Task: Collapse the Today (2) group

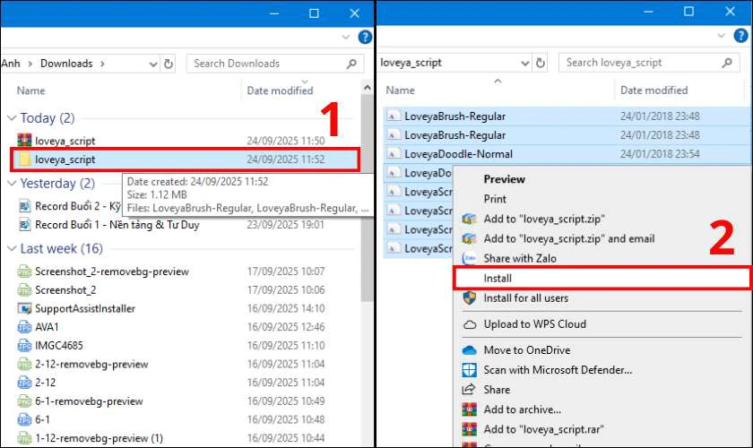Action: point(12,118)
